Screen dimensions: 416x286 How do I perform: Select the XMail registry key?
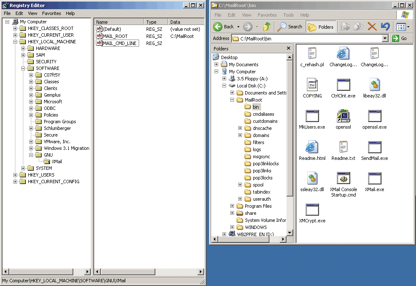click(x=57, y=162)
